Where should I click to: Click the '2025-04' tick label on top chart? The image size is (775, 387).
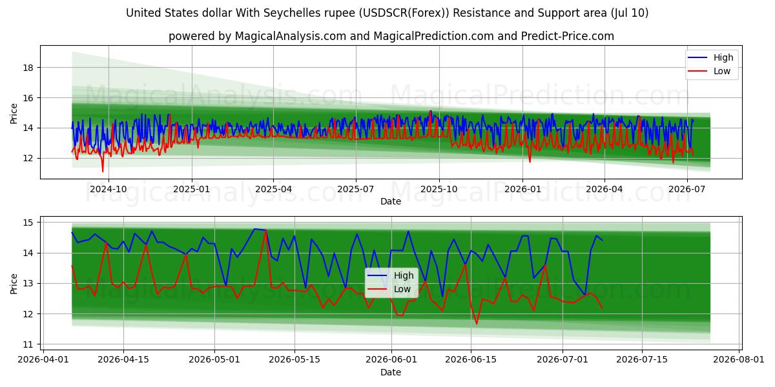pos(273,190)
